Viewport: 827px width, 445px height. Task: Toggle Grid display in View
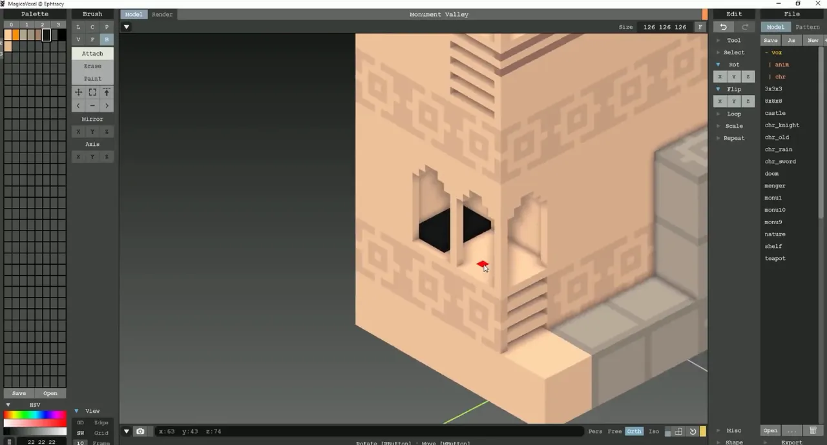101,433
